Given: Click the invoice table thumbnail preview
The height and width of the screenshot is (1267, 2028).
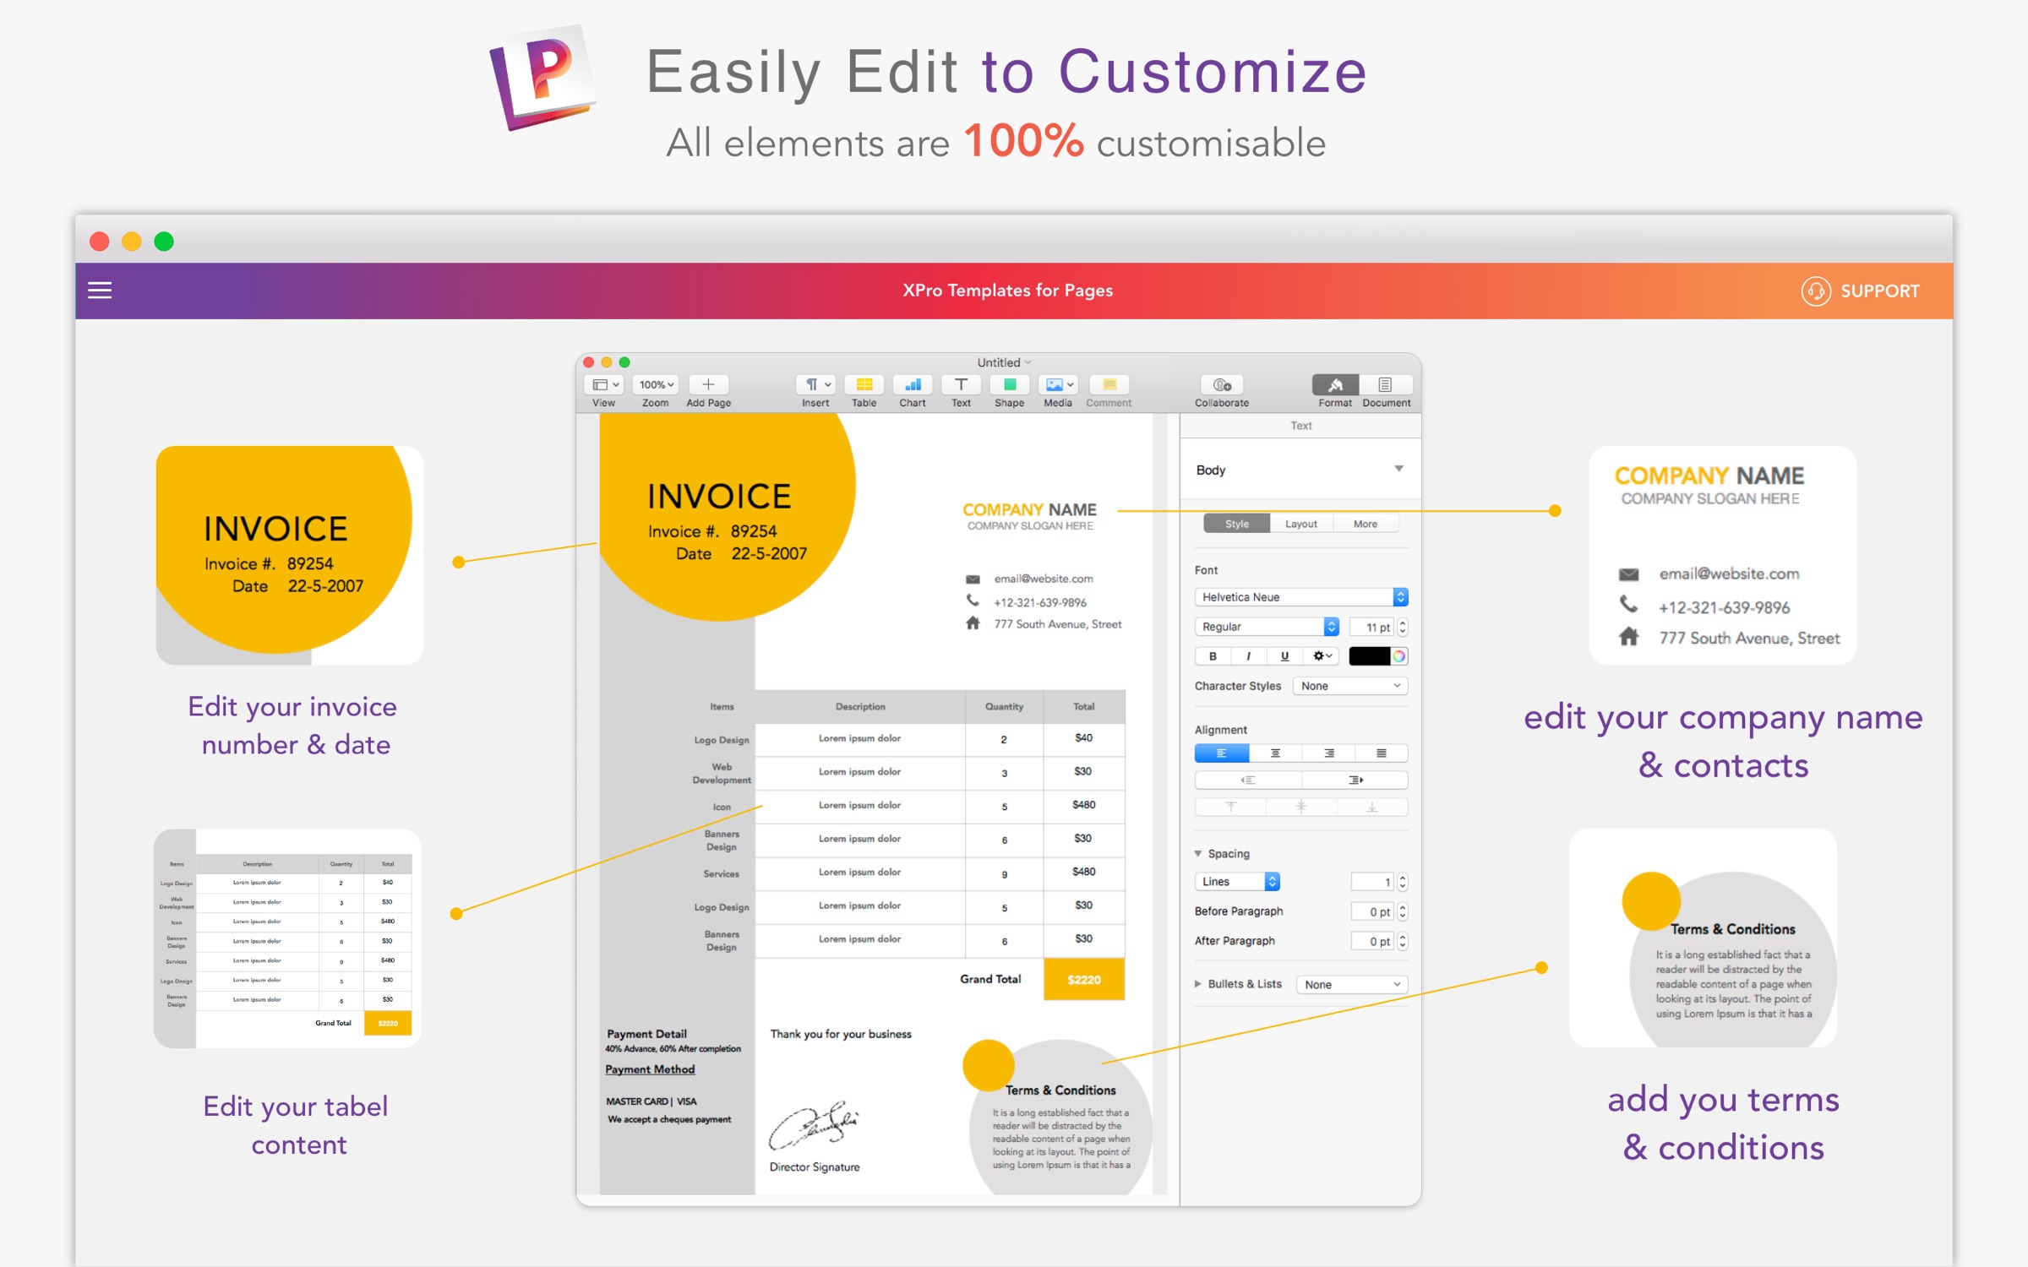Looking at the screenshot, I should [287, 938].
